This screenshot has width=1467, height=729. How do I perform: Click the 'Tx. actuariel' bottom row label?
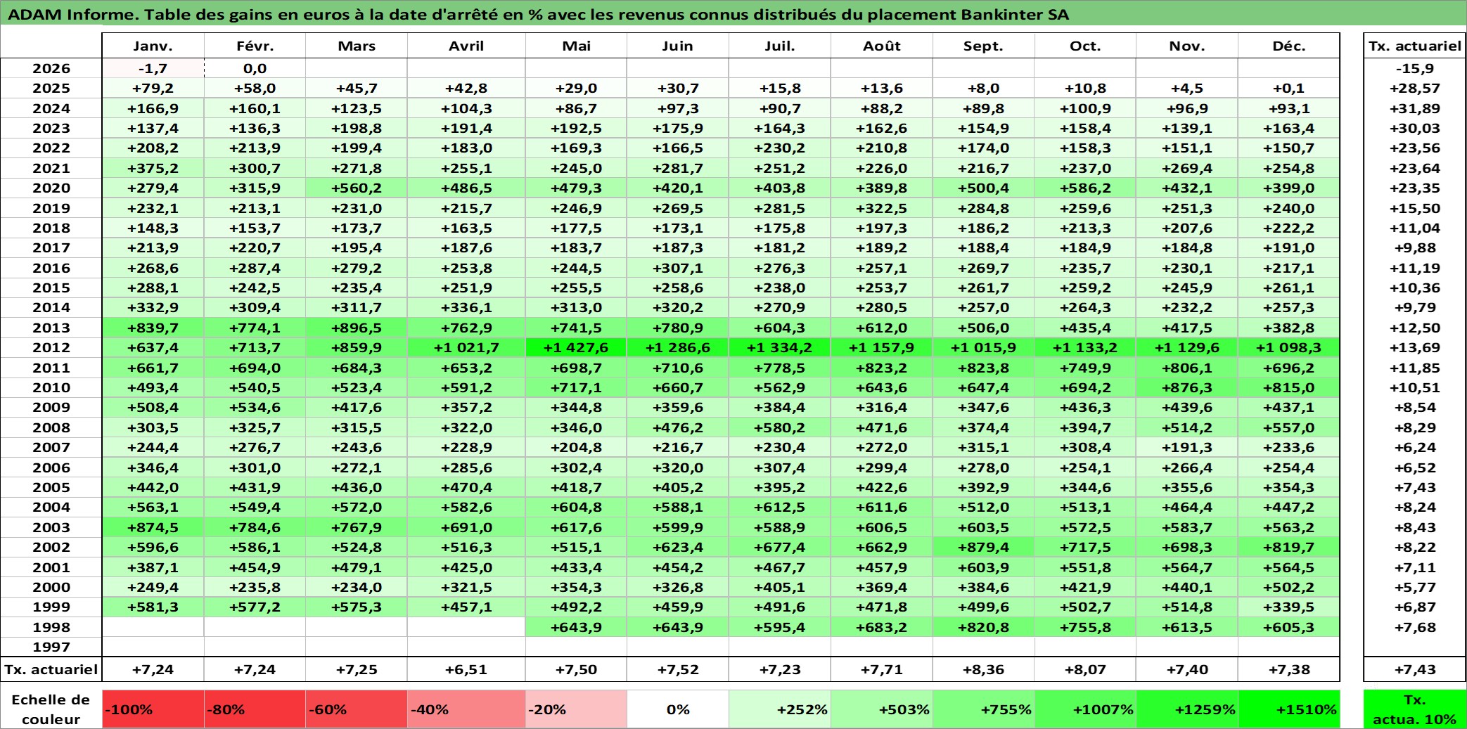pyautogui.click(x=51, y=669)
